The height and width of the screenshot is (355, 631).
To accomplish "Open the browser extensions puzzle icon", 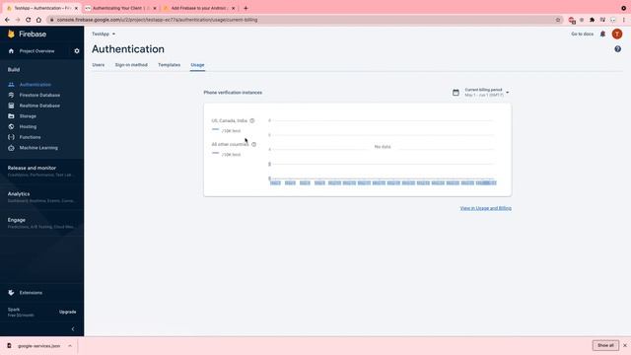I will coord(592,20).
